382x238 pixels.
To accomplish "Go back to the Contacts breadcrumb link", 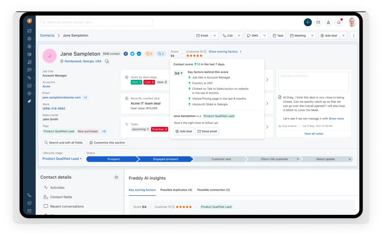I will pos(47,36).
